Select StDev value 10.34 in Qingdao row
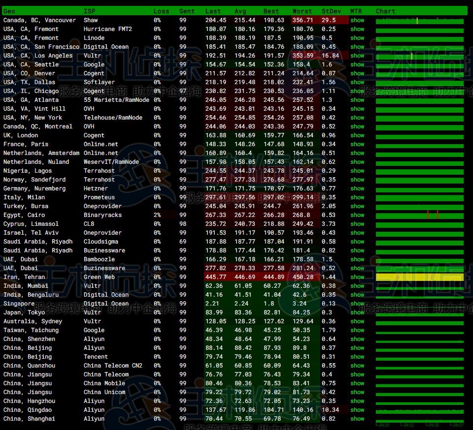The image size is (473, 430). pos(330,410)
